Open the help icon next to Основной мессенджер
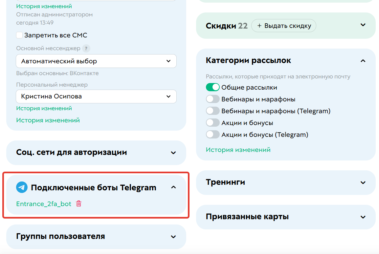 tap(86, 49)
